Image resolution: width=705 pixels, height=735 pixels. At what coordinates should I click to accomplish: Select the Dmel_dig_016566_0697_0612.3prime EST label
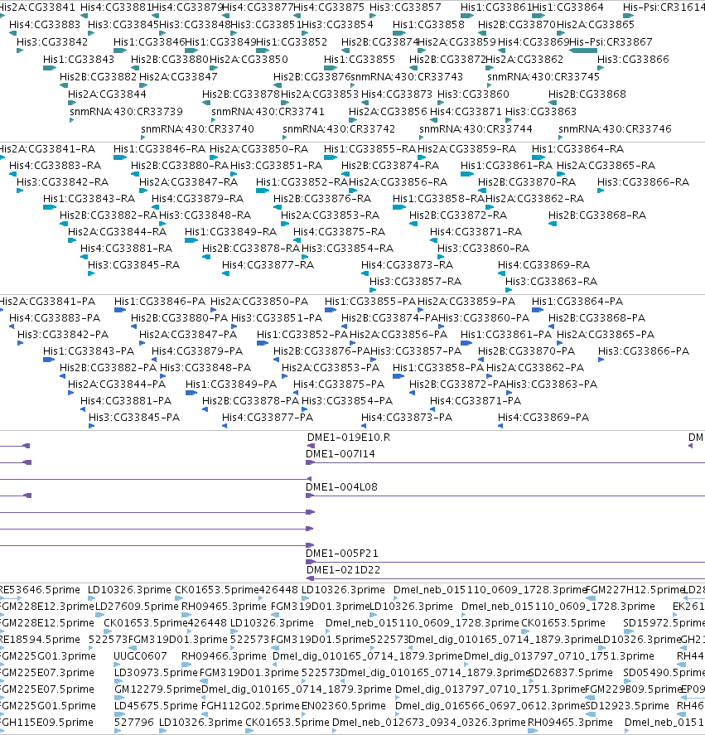tap(490, 705)
